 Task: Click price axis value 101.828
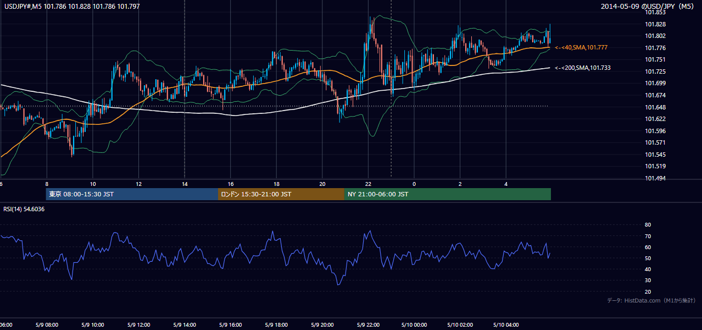(x=655, y=24)
